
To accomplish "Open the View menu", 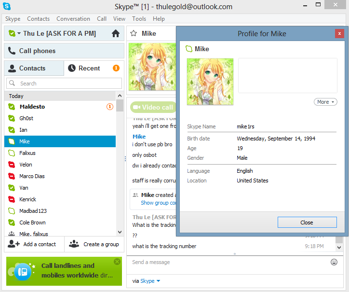I will (119, 19).
